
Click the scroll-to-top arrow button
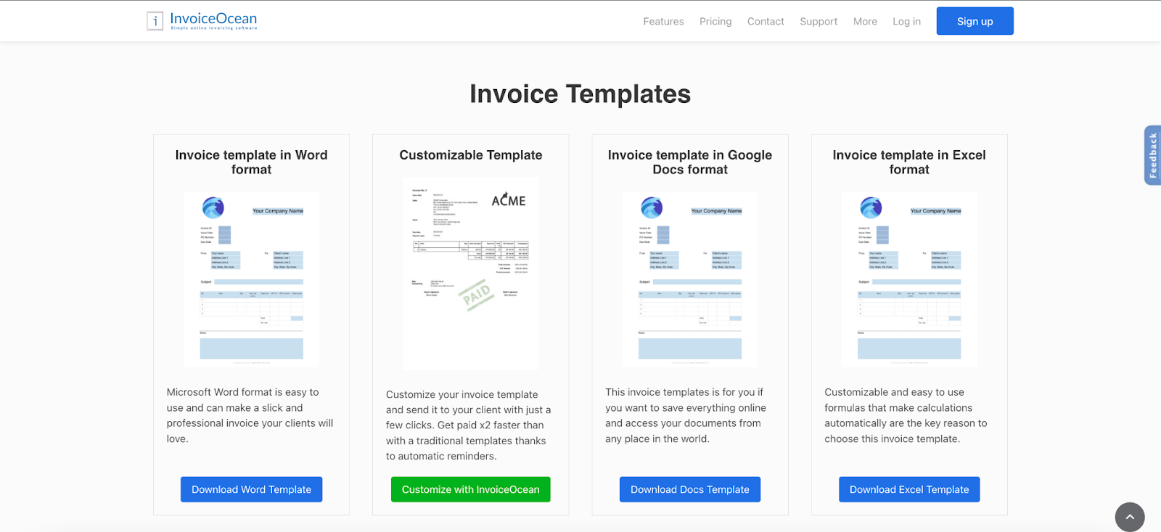1130,517
